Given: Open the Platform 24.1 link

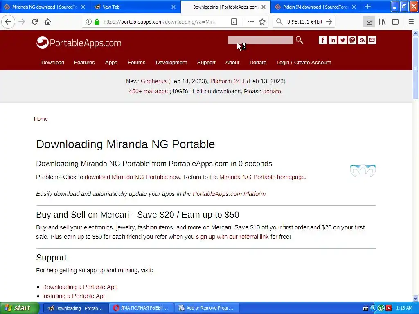Looking at the screenshot, I should (228, 81).
